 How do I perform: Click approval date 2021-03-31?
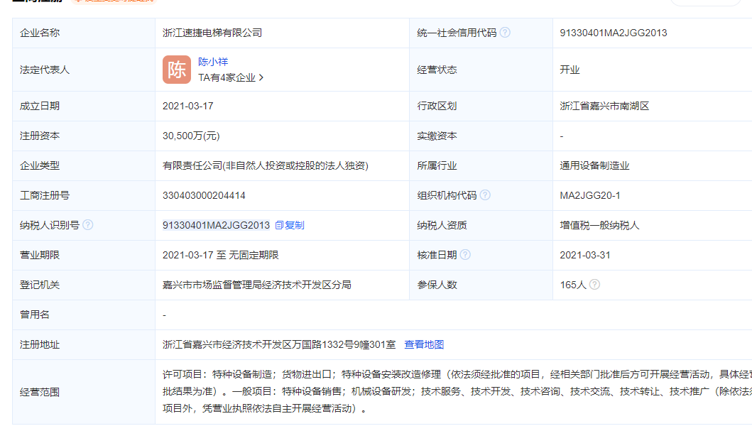point(585,255)
